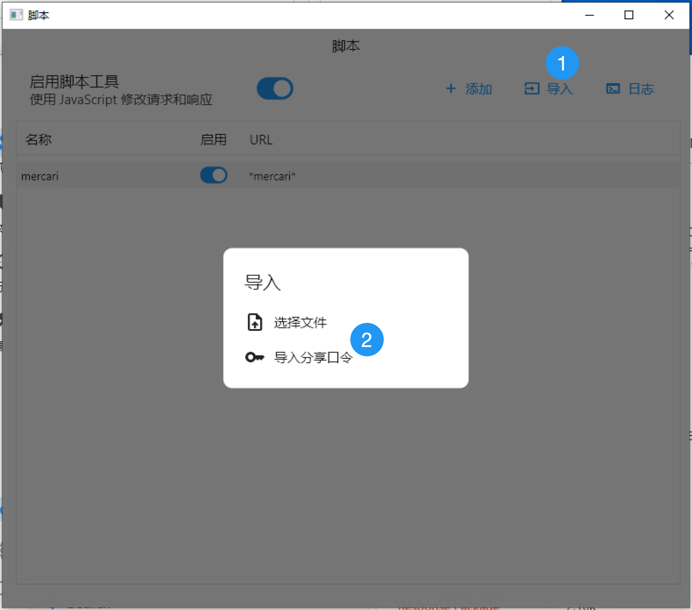Screen dimensions: 692x610
Task: Click the 名称 column header
Action: (39, 140)
